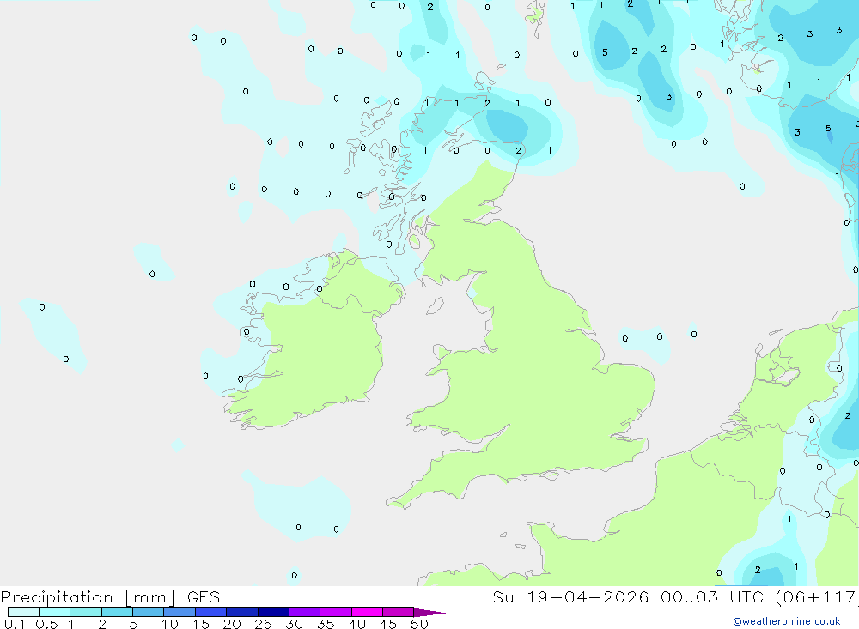
Task: Click the 1–2 mm legend color swatch
Action: point(85,612)
